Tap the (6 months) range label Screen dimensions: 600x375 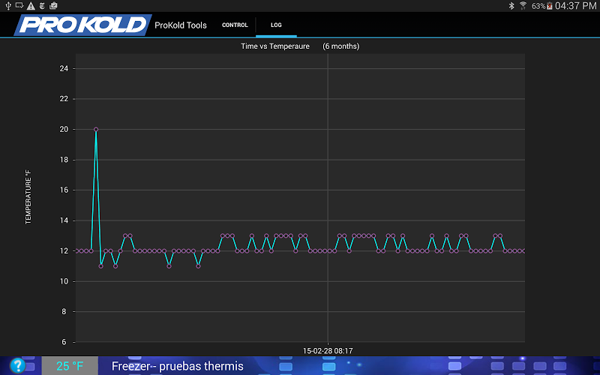(x=341, y=46)
